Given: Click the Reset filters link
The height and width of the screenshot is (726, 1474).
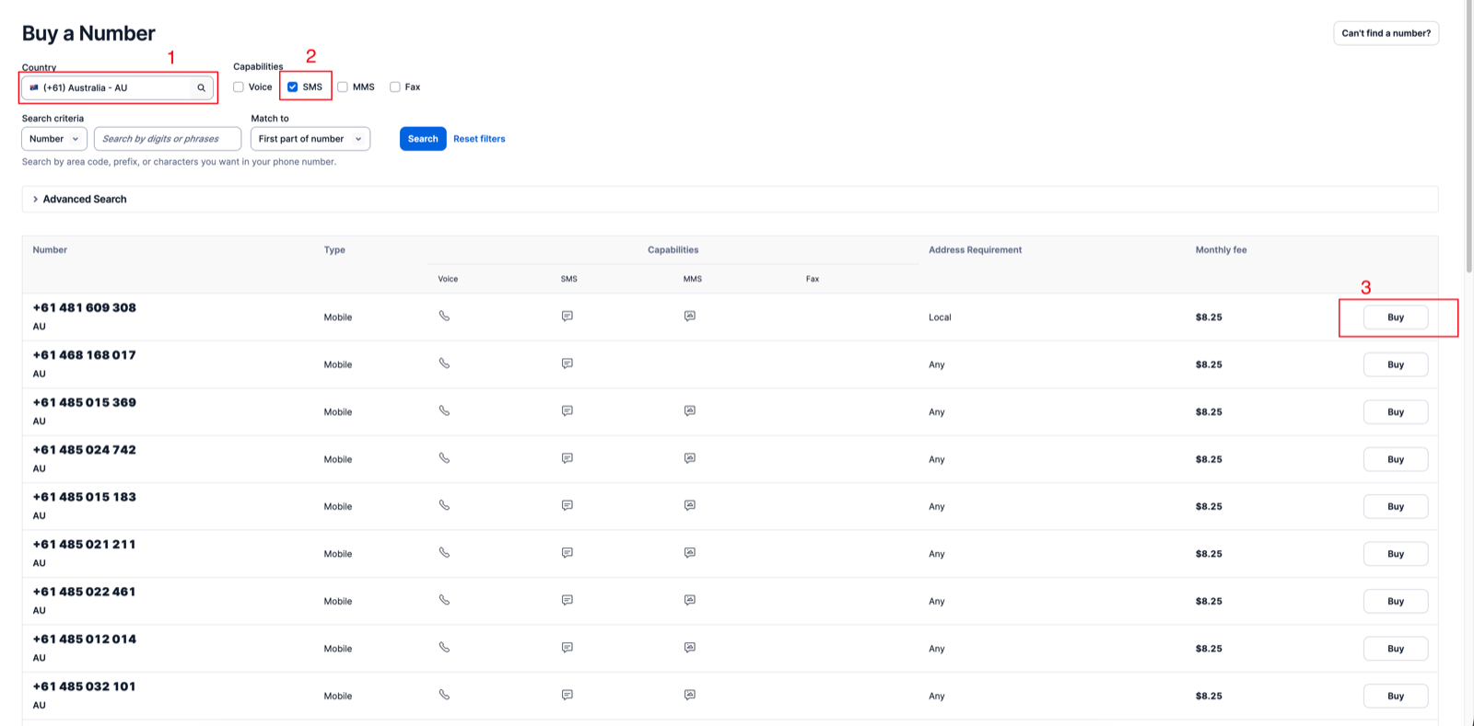Looking at the screenshot, I should pyautogui.click(x=479, y=139).
